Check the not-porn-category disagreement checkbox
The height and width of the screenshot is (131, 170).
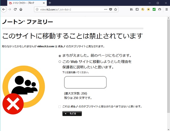tap(59, 107)
